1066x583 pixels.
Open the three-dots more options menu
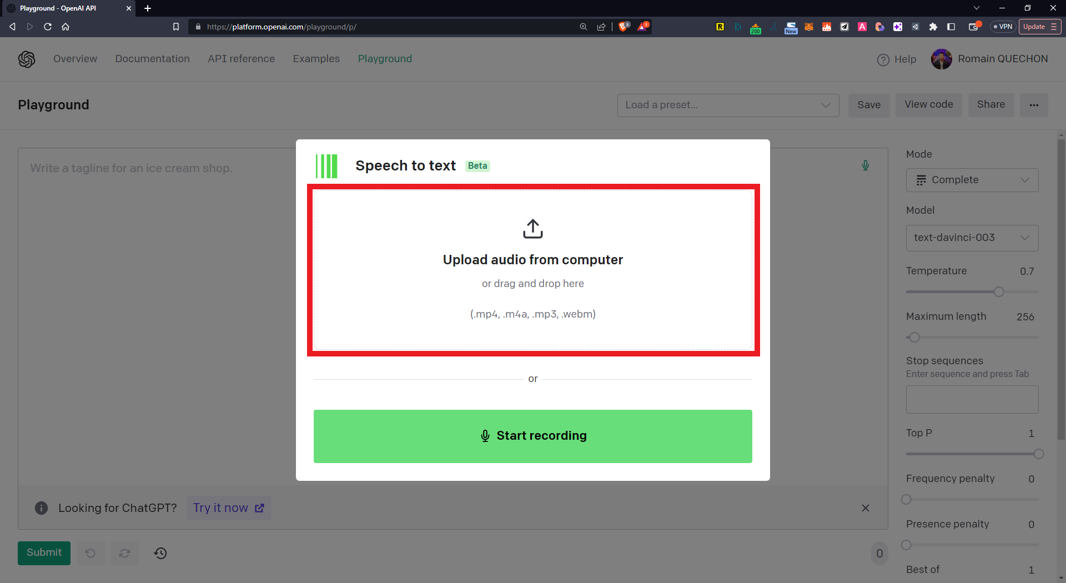click(x=1033, y=105)
